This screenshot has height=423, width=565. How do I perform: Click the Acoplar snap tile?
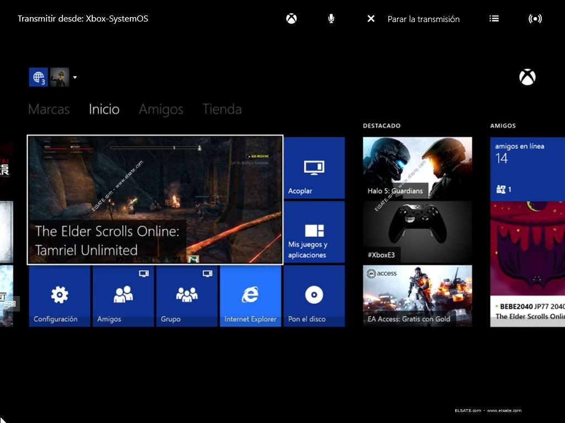coord(314,168)
